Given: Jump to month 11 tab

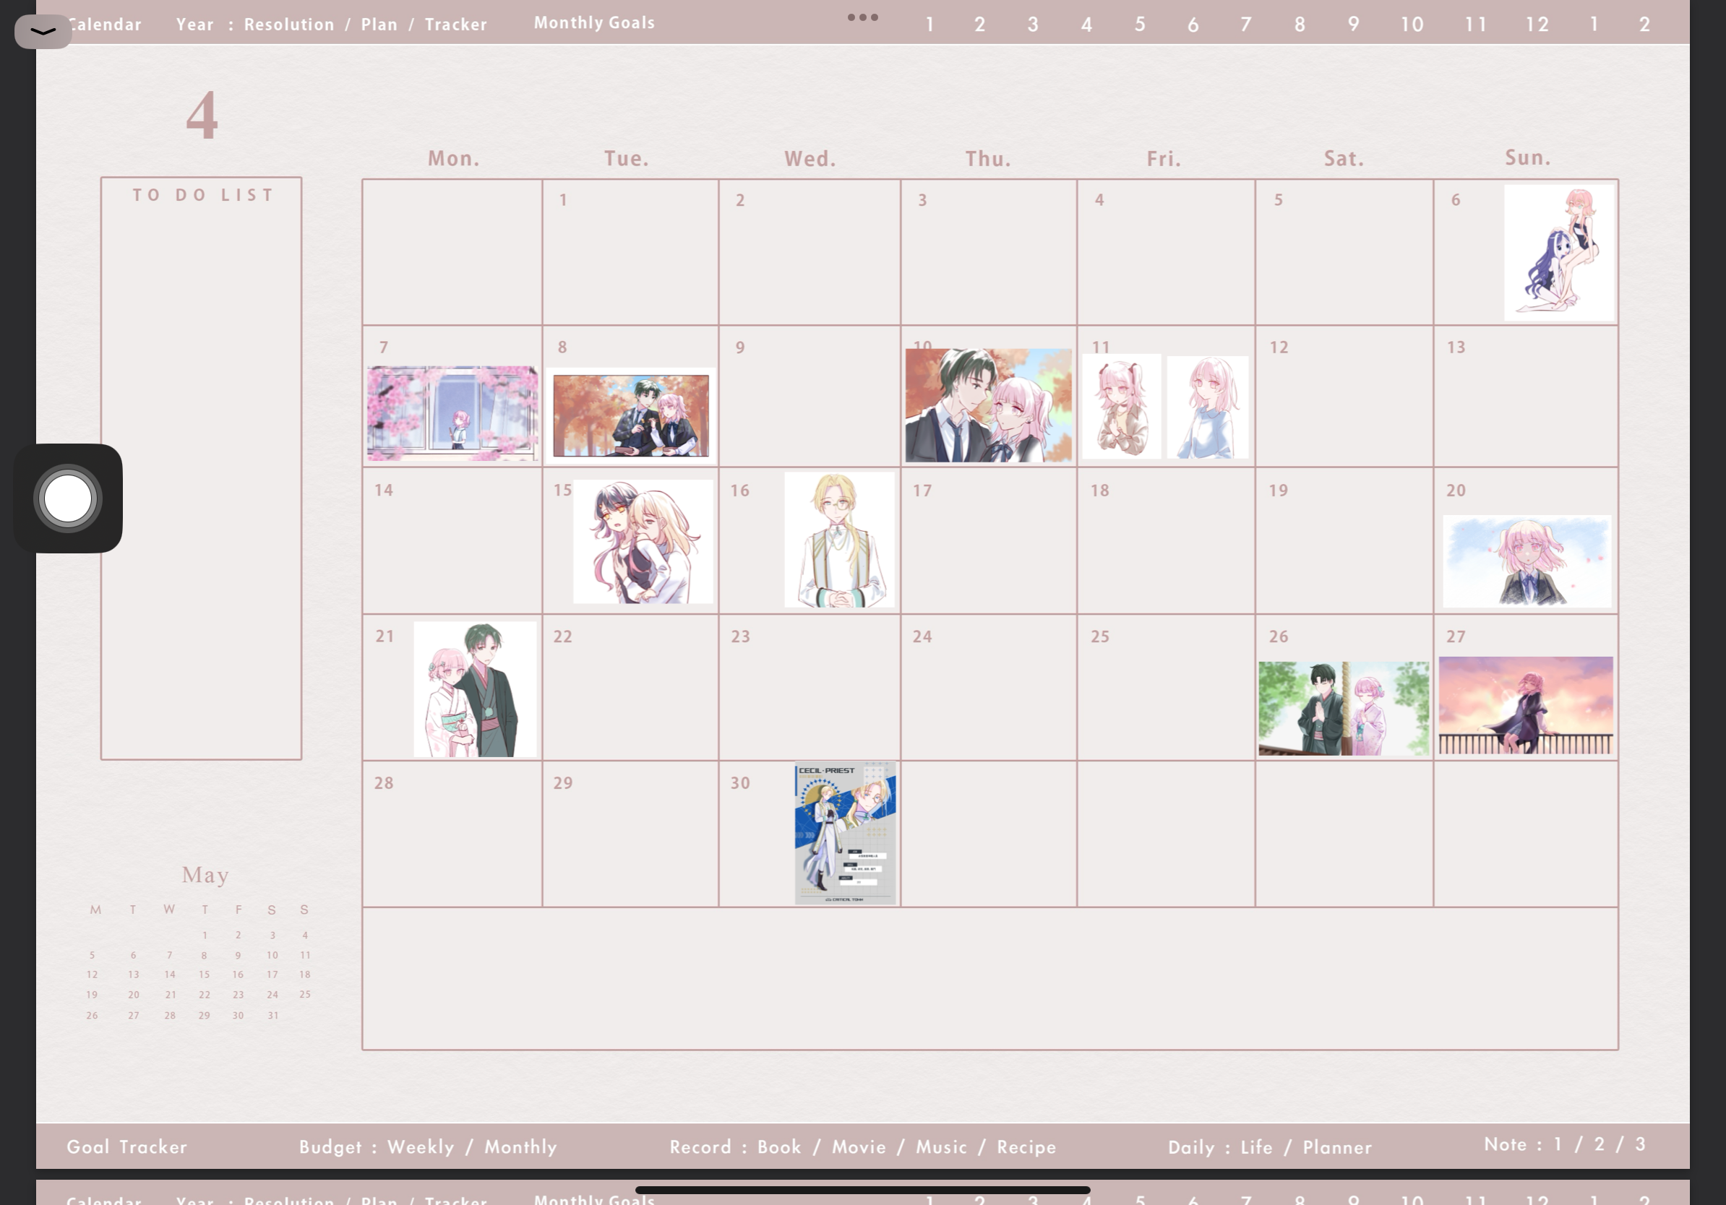Looking at the screenshot, I should point(1475,25).
